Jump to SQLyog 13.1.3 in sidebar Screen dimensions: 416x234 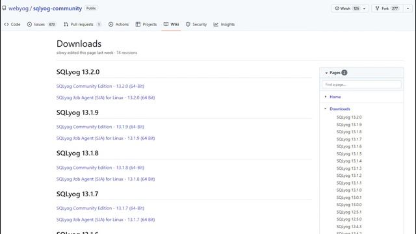click(349, 168)
